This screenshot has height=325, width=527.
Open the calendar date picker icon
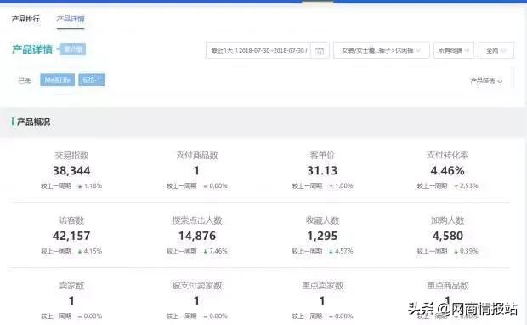pyautogui.click(x=320, y=50)
